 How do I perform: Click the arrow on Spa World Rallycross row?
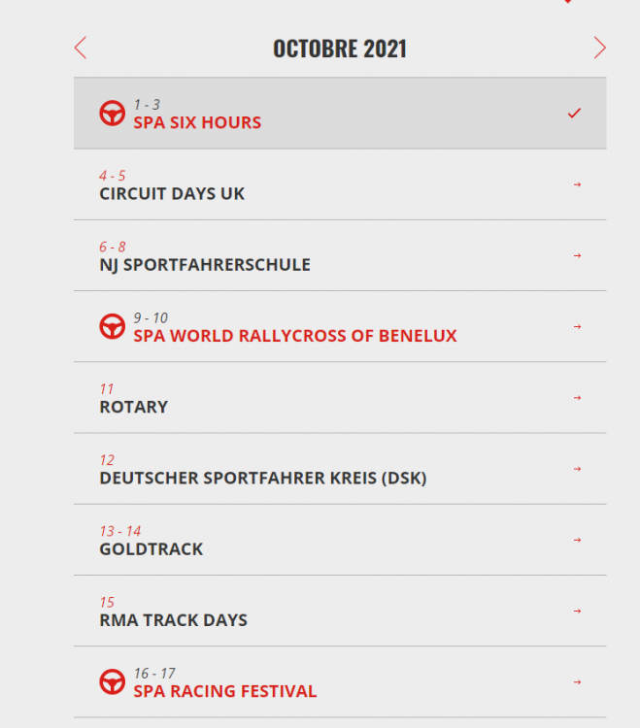[577, 327]
